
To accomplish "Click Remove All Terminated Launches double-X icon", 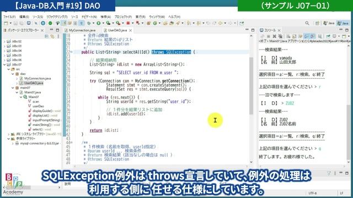I will point(280,36).
